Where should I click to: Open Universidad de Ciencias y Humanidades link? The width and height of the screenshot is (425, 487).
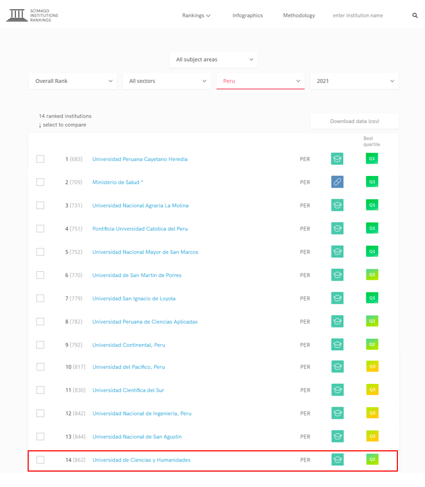[x=141, y=460]
